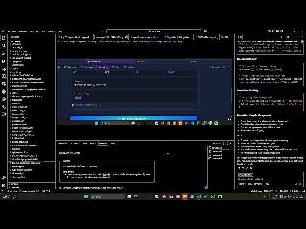The width and height of the screenshot is (306, 229).
Task: Open the Accounts icon in activity bar
Action: 4,178
